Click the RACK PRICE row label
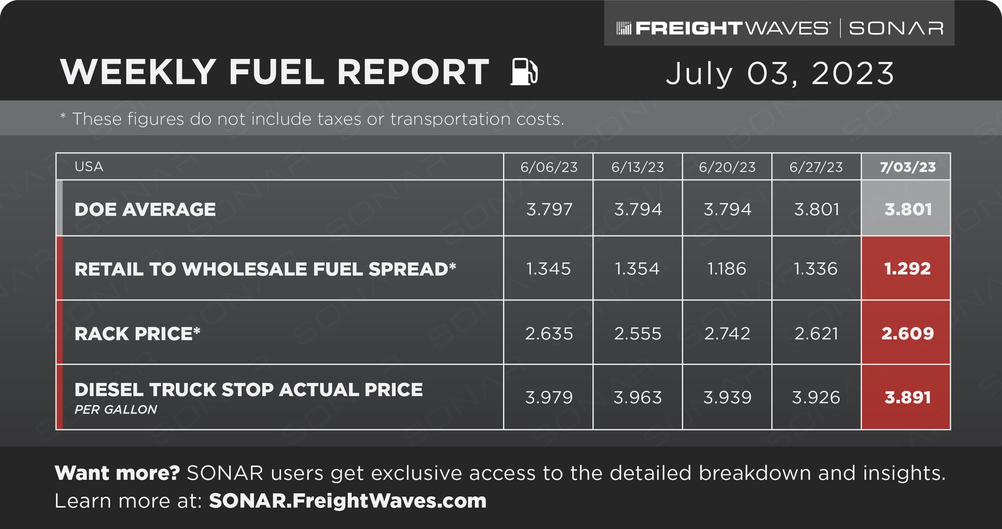This screenshot has height=529, width=1002. [137, 333]
